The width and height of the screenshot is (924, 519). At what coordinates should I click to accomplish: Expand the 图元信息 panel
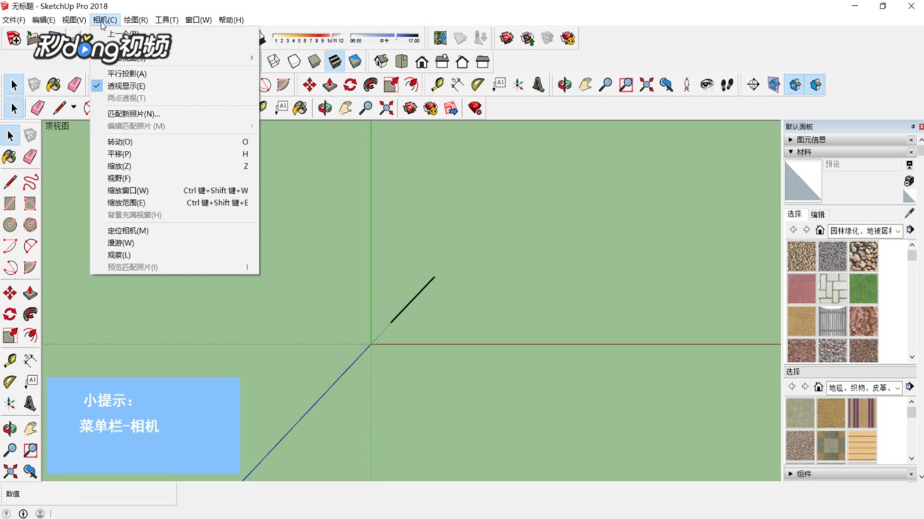click(791, 140)
